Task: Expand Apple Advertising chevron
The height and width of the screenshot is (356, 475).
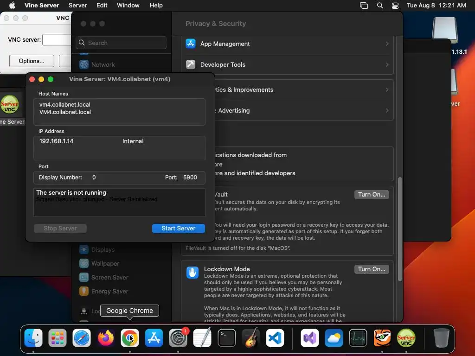Action: click(387, 110)
